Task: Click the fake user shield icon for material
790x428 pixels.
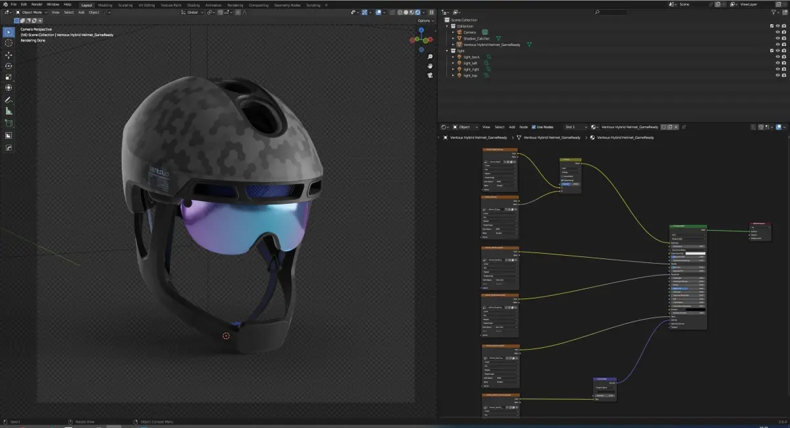Action: click(663, 127)
